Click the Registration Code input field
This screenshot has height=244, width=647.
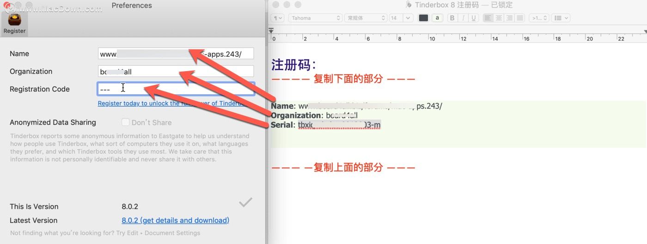[176, 89]
